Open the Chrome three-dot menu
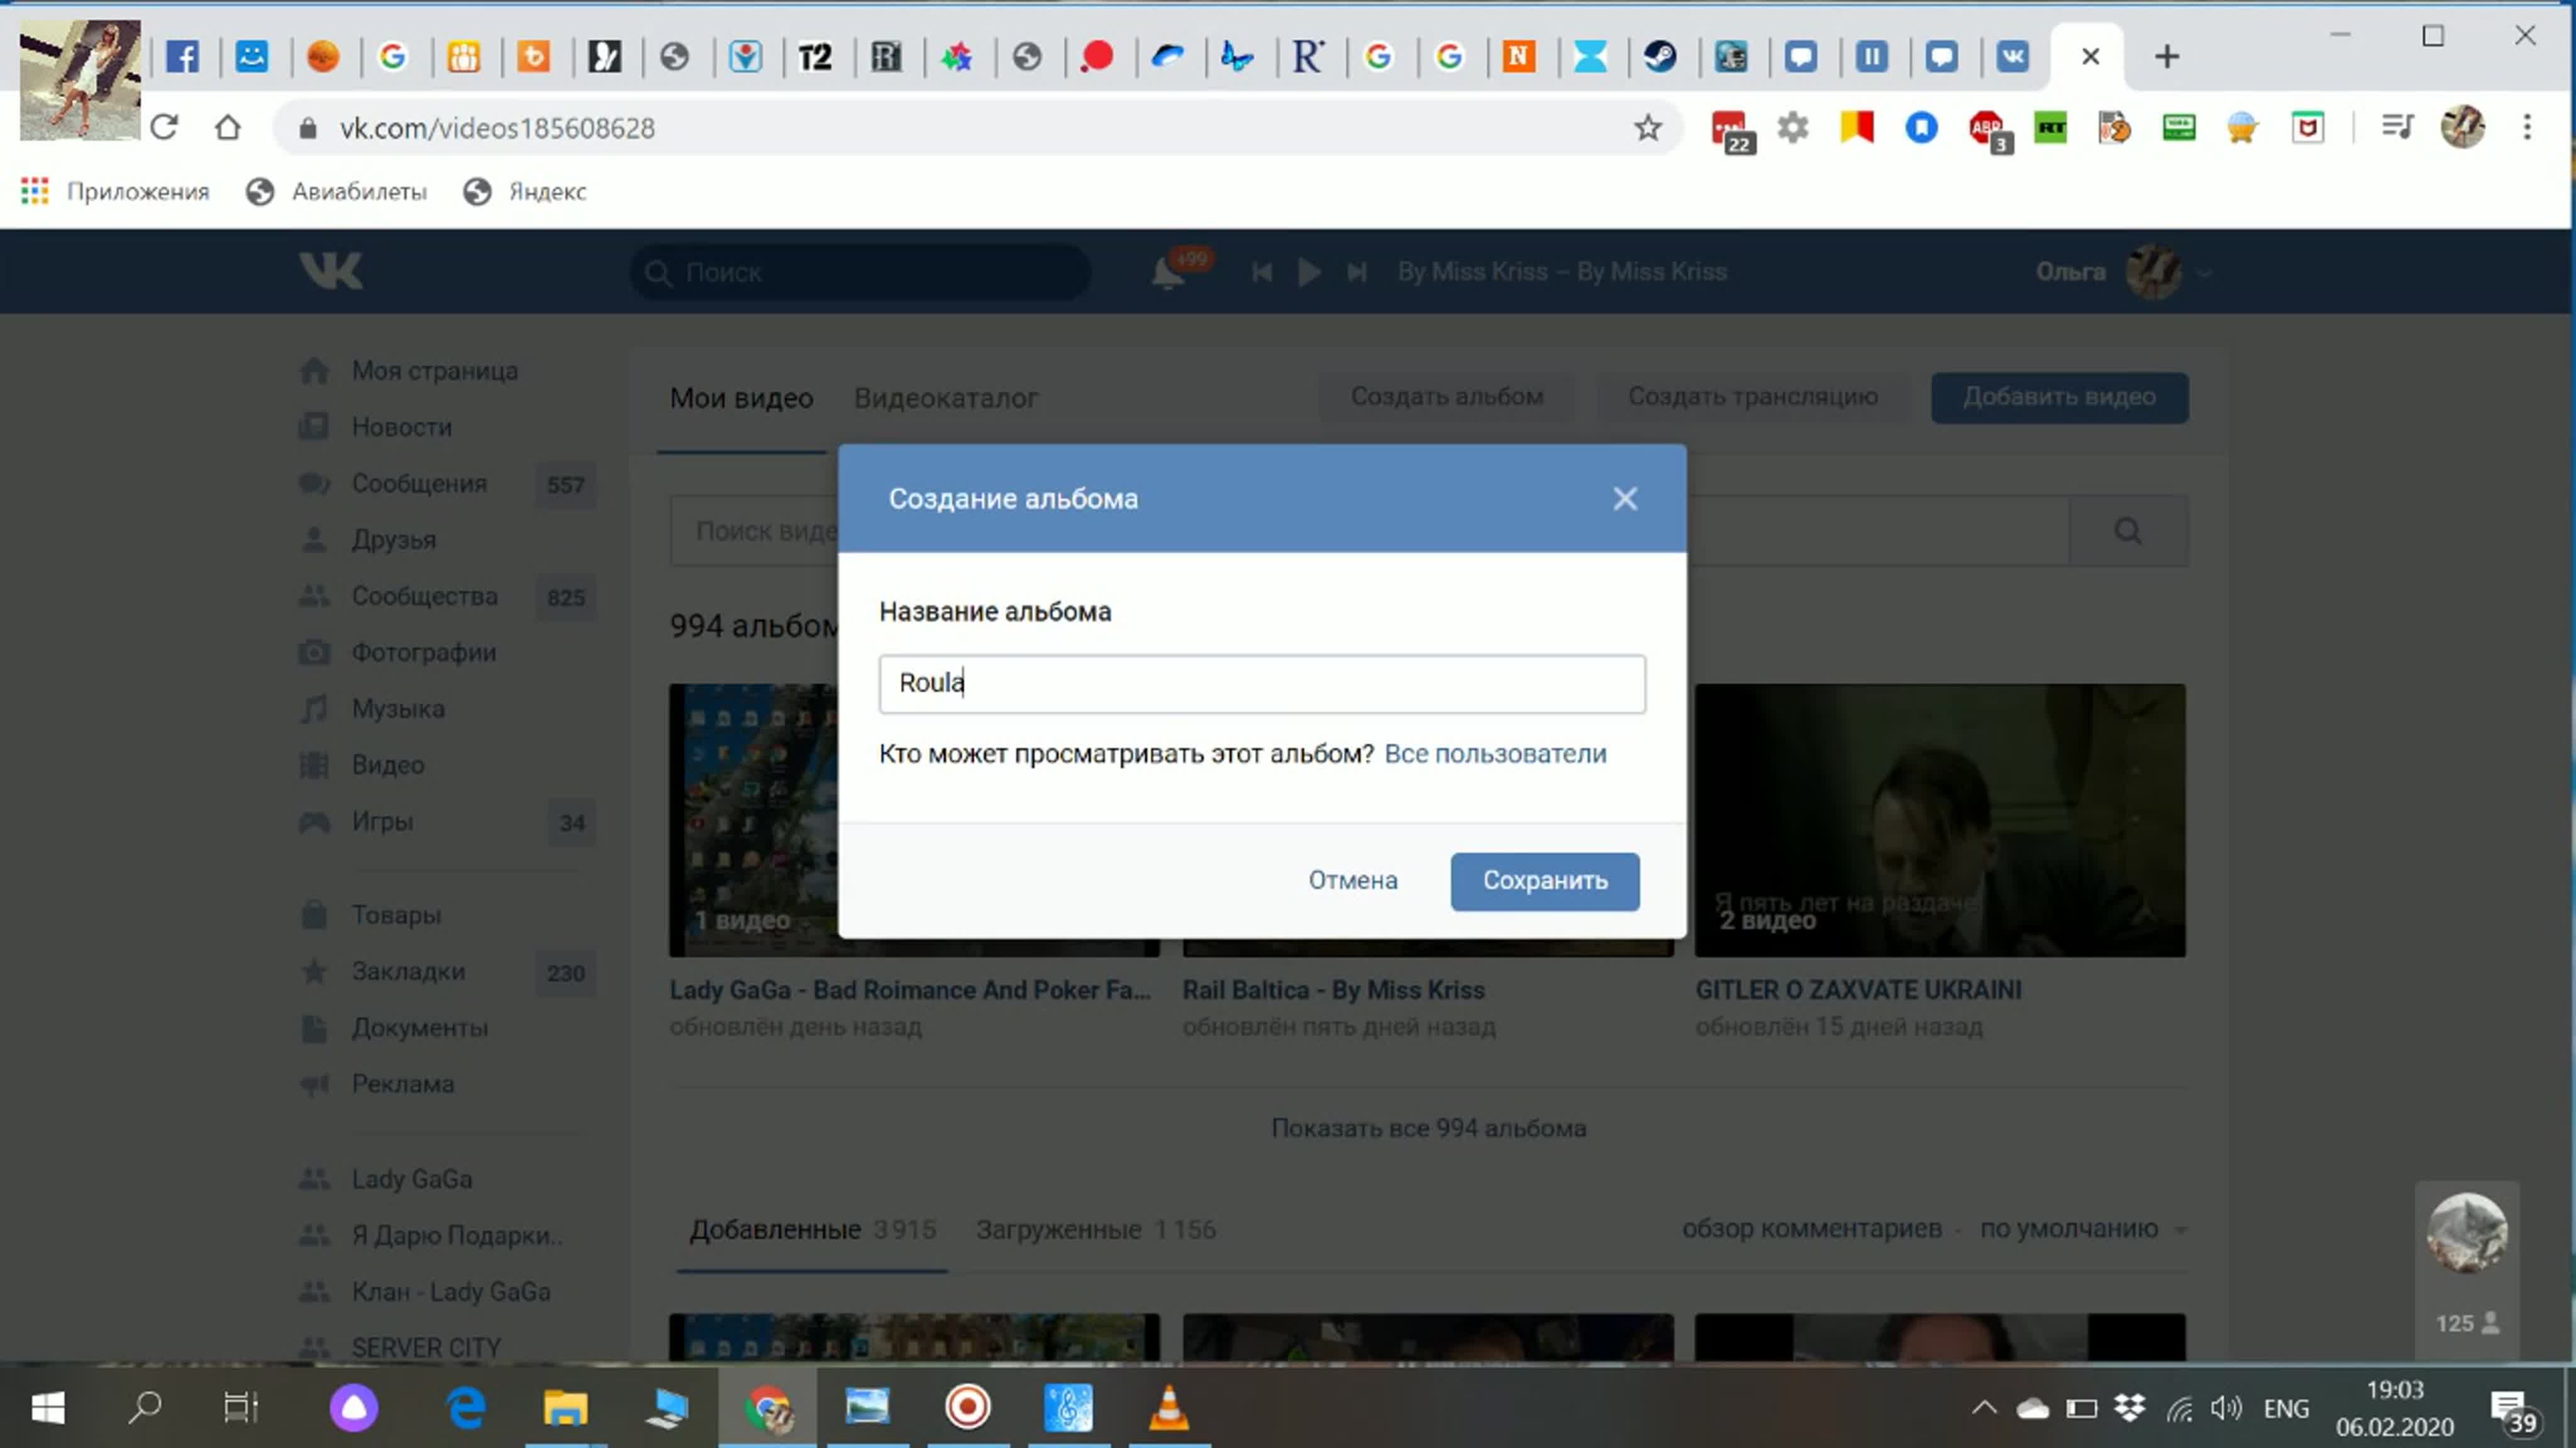 [2527, 128]
